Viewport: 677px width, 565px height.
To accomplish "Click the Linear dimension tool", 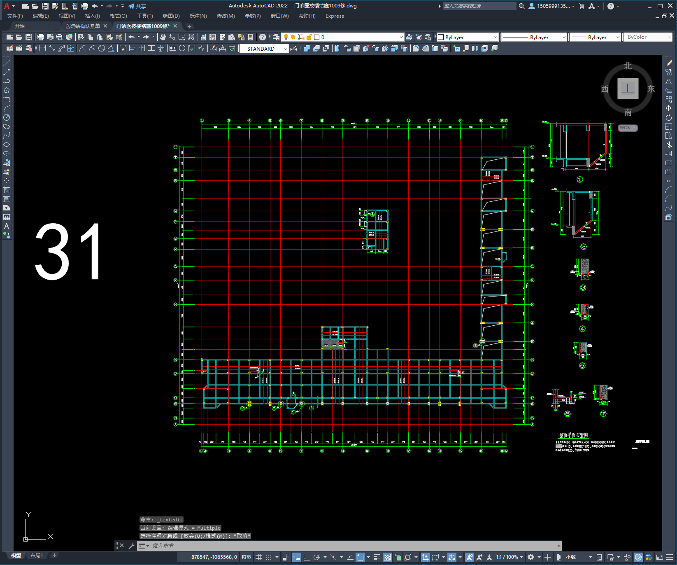I will [42, 48].
